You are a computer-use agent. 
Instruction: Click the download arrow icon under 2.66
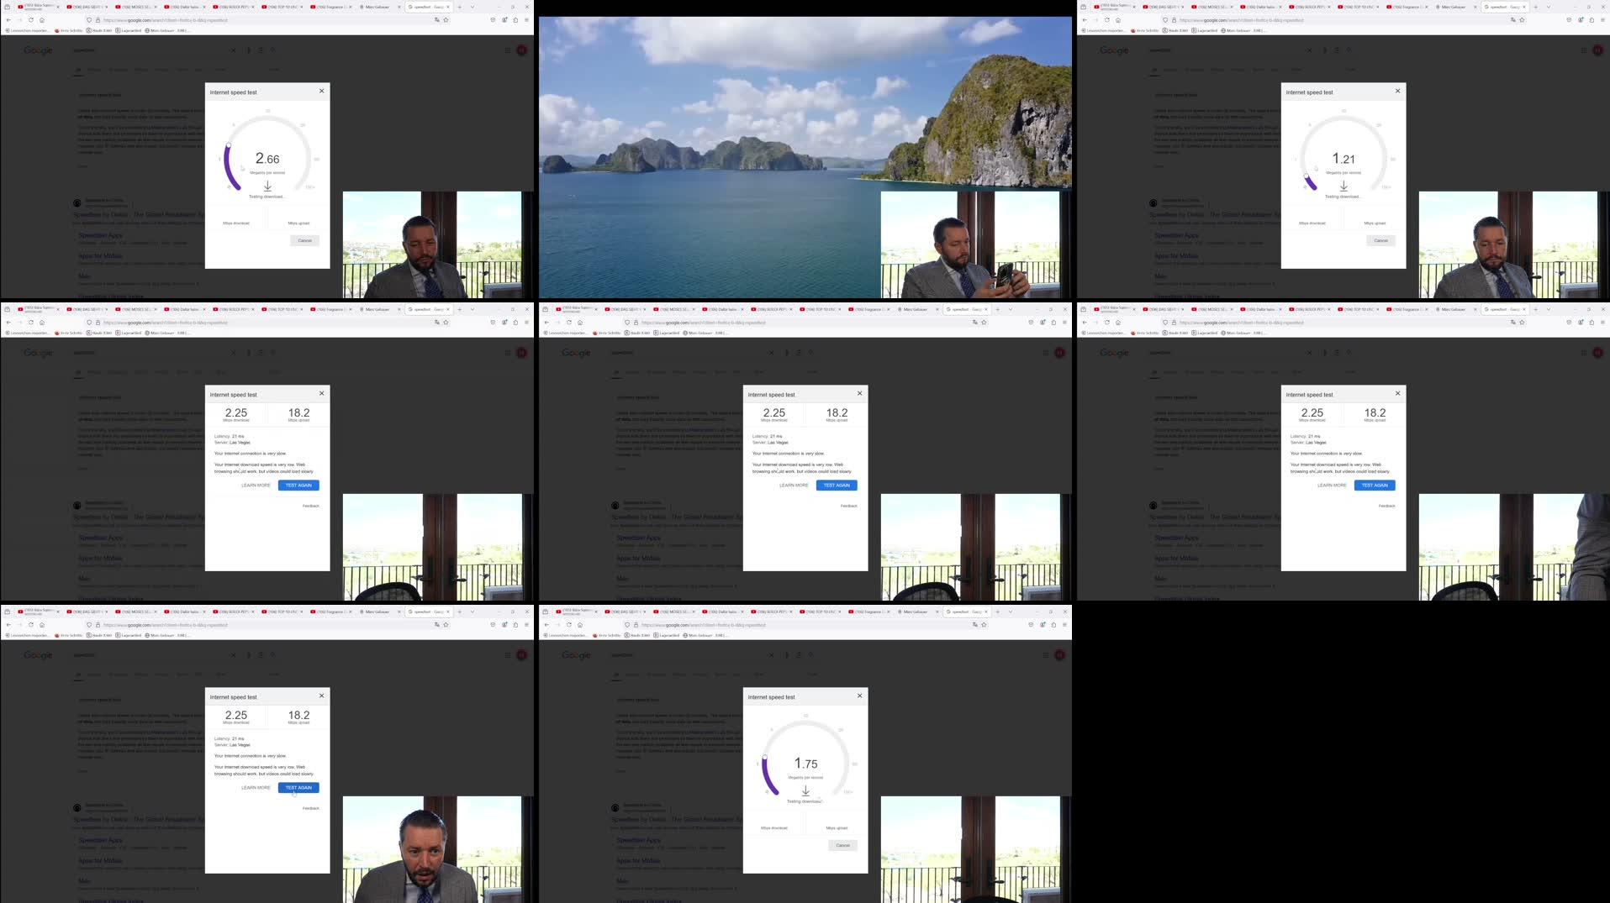pyautogui.click(x=267, y=186)
